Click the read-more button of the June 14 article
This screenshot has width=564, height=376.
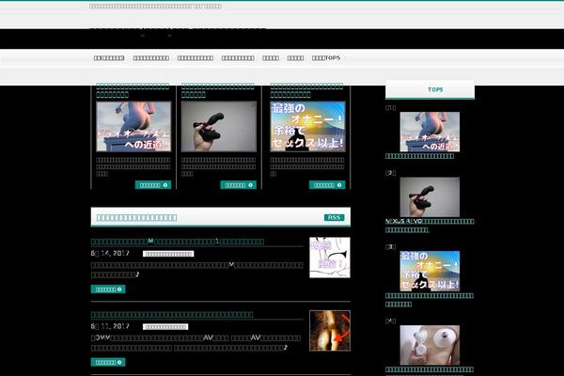pos(108,289)
